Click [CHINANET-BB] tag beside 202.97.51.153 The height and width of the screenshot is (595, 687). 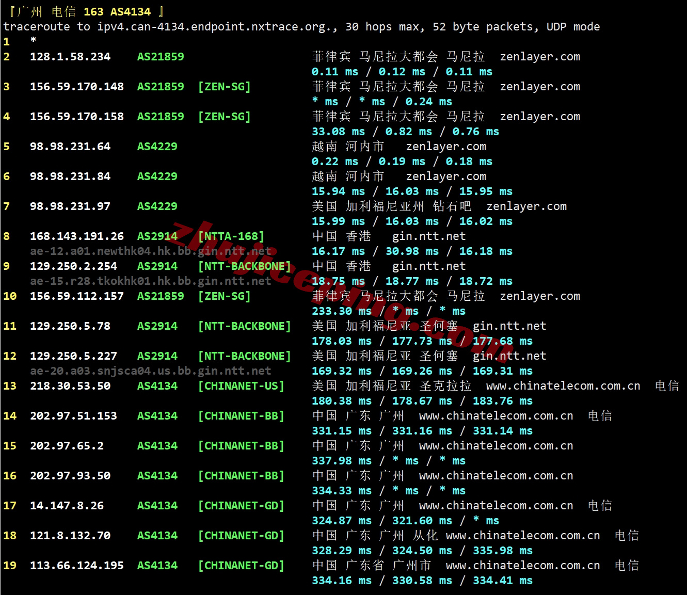(241, 416)
